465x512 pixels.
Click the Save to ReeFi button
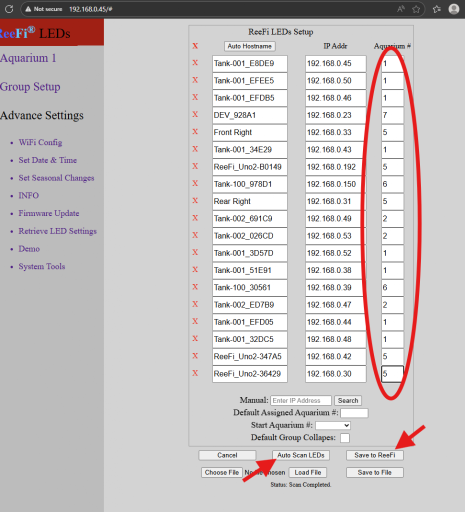click(x=374, y=455)
